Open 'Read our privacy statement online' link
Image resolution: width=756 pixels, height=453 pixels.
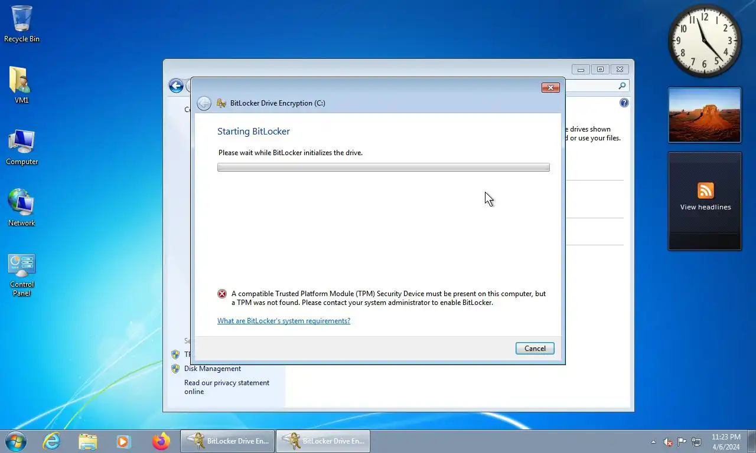[x=227, y=387]
